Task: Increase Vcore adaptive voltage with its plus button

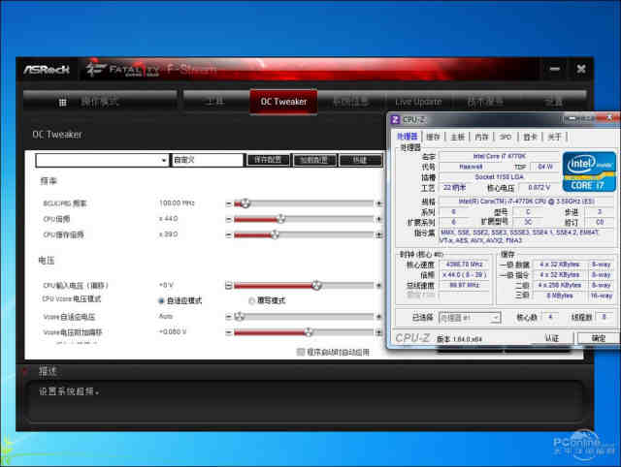Action: [x=379, y=317]
